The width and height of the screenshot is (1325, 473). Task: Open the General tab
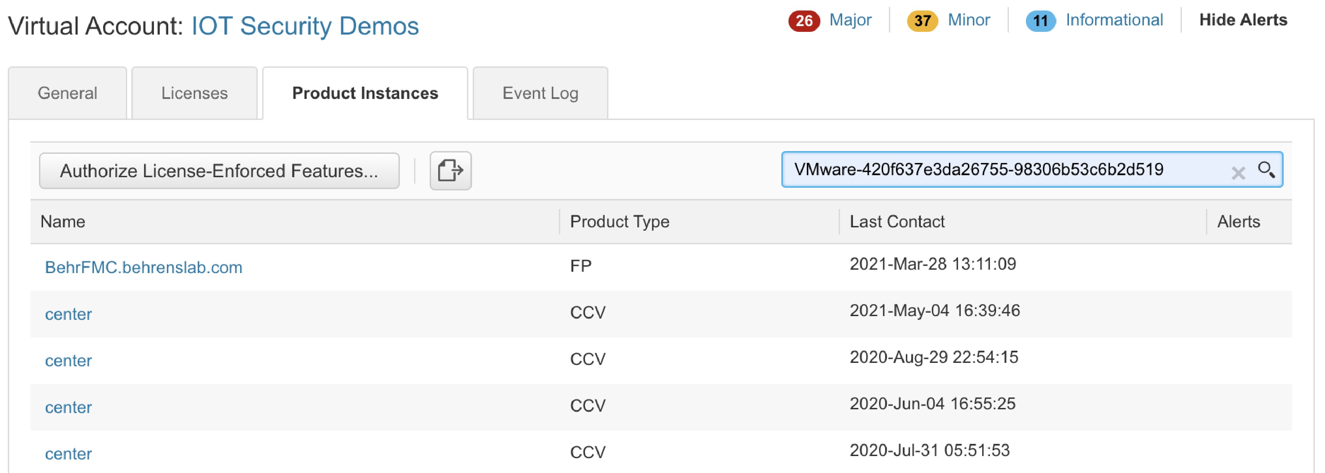point(67,93)
